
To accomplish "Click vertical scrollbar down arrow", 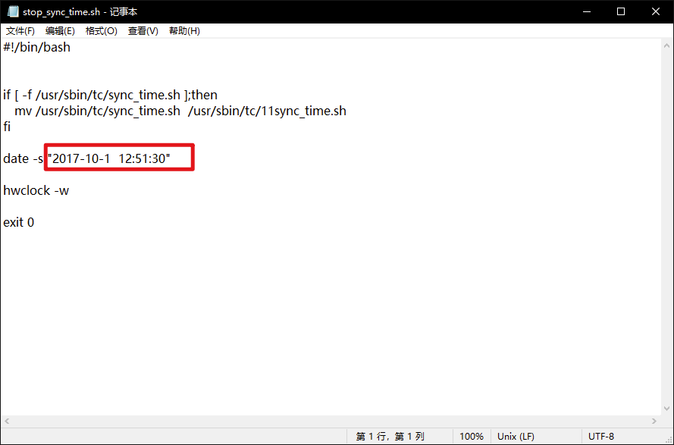I will click(x=666, y=409).
